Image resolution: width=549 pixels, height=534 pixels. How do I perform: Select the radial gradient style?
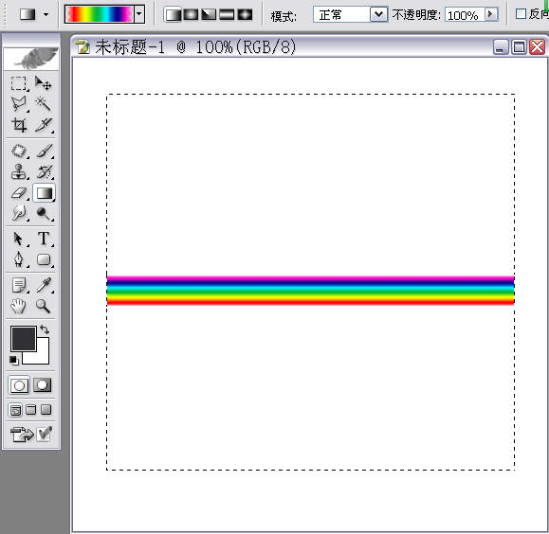point(191,14)
